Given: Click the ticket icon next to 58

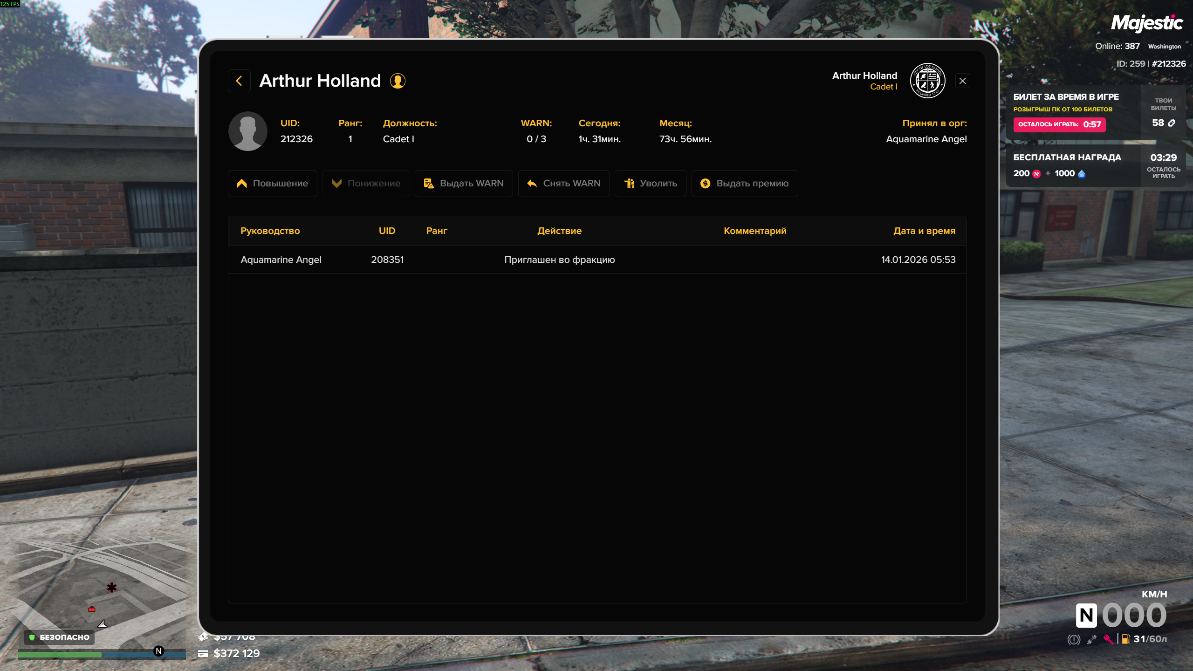Looking at the screenshot, I should tap(1172, 123).
